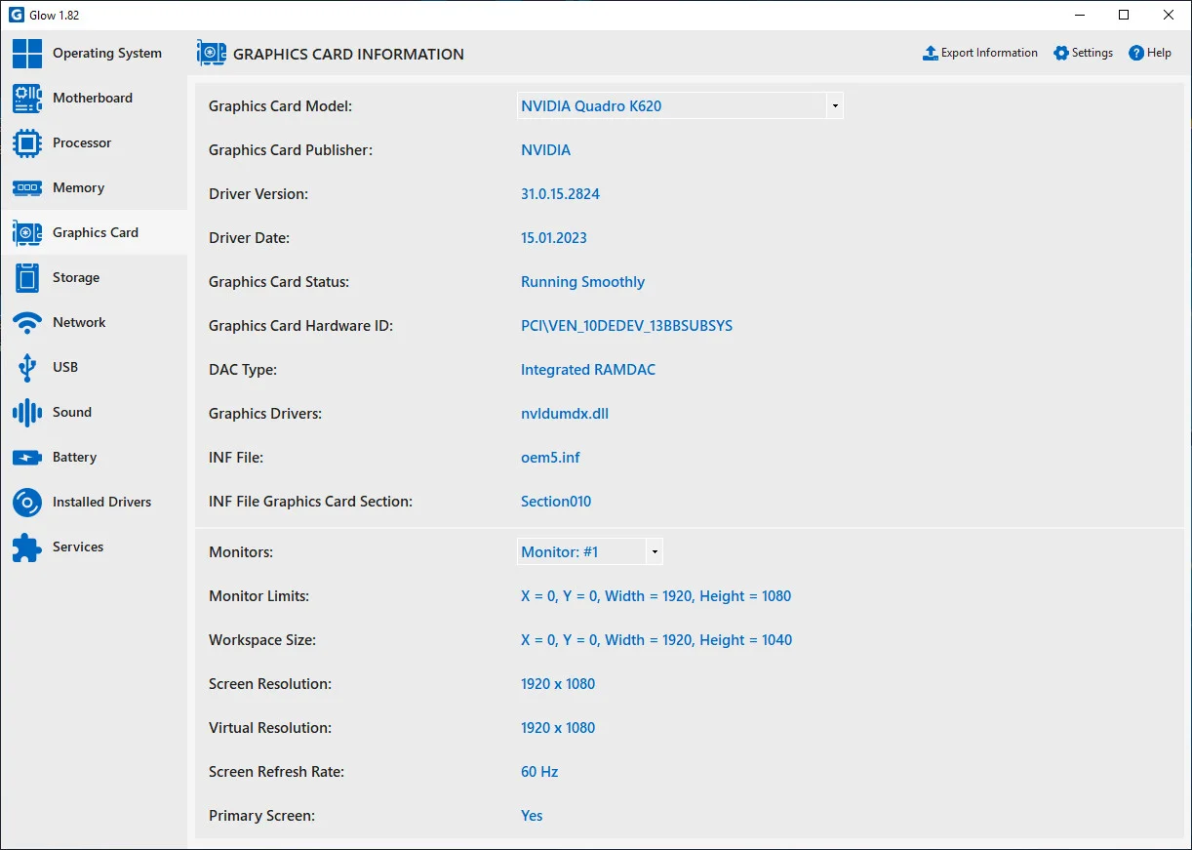Click the Height = 1040 workspace size value

click(x=656, y=640)
